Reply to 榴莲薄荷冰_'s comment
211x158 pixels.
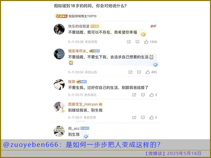[x=139, y=72]
